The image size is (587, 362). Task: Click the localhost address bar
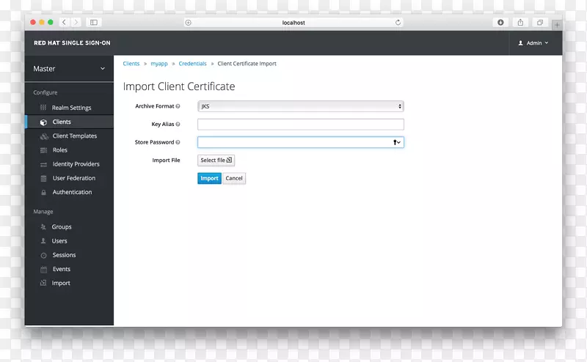pyautogui.click(x=293, y=23)
